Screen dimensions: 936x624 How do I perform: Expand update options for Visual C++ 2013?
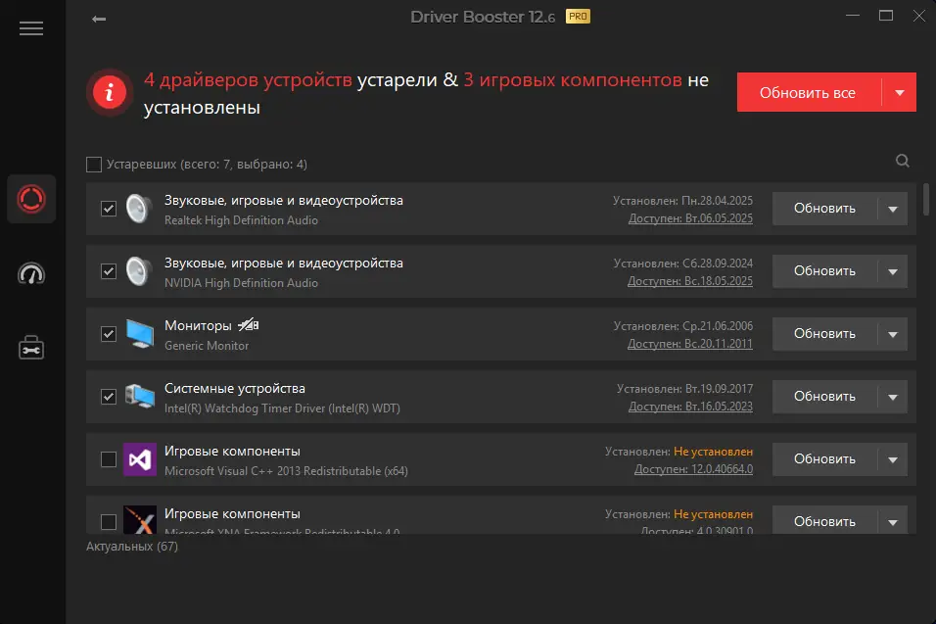(892, 459)
